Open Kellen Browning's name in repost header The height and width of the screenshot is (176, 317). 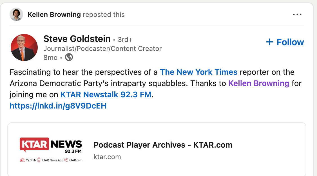pyautogui.click(x=54, y=15)
